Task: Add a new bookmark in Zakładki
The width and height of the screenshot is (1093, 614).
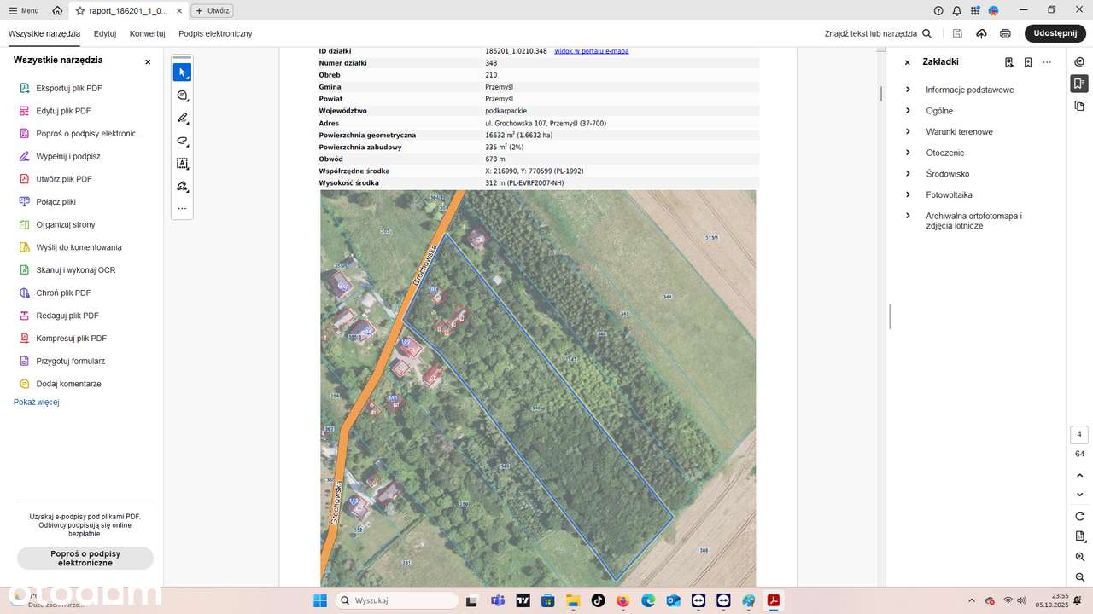Action: pos(1028,62)
